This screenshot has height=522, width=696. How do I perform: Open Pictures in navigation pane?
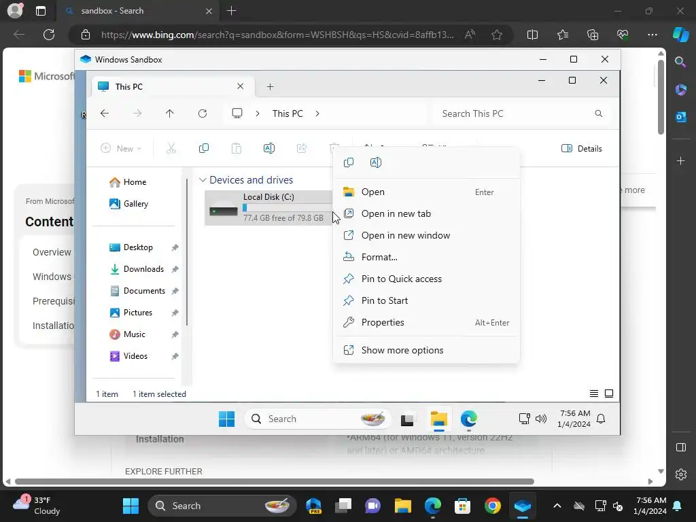pos(137,313)
